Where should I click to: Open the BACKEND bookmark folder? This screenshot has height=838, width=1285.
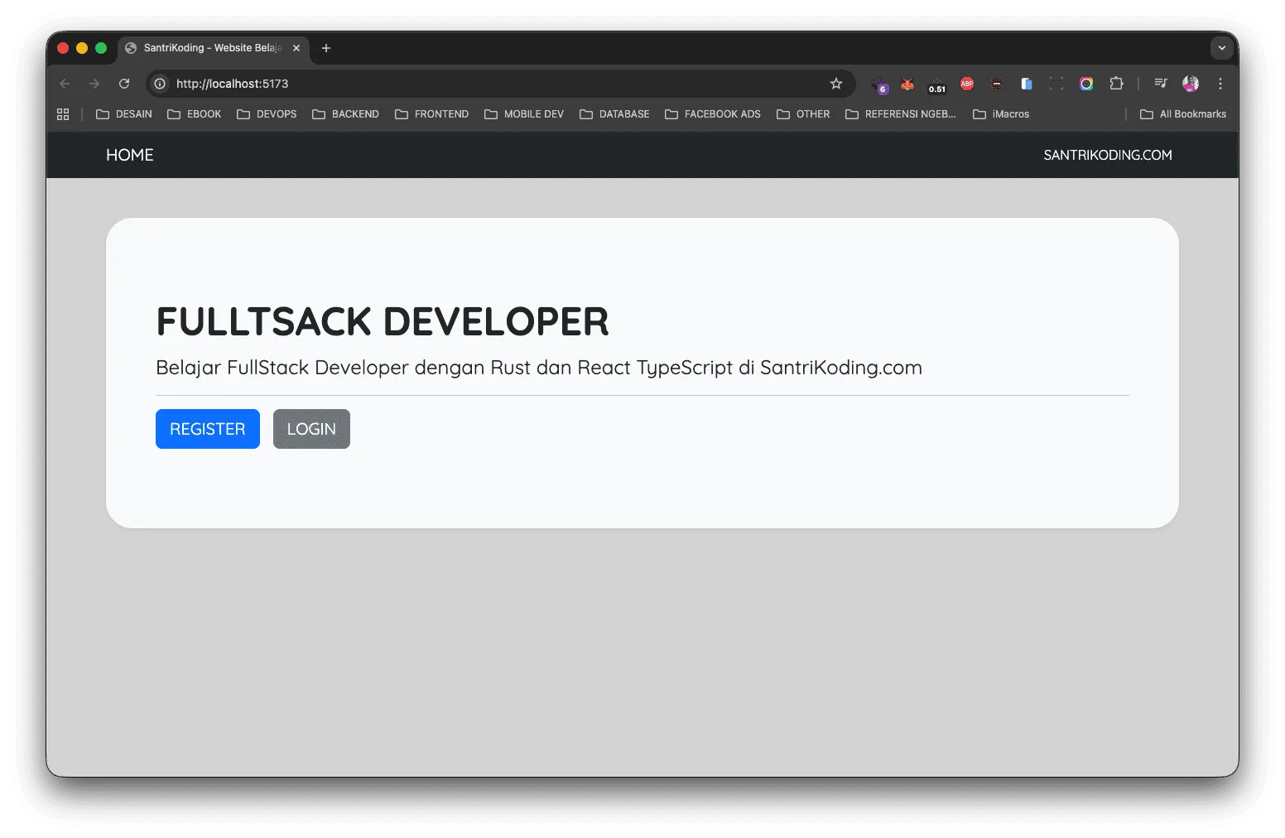click(345, 114)
